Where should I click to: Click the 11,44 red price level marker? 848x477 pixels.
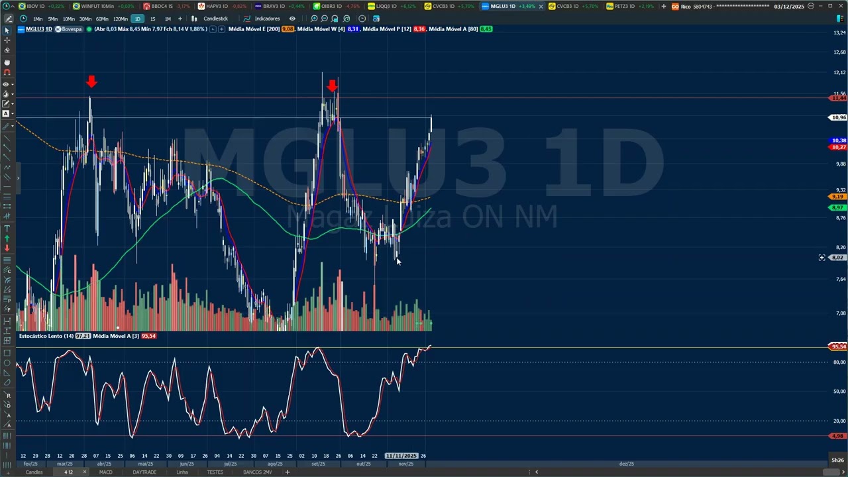(x=838, y=98)
